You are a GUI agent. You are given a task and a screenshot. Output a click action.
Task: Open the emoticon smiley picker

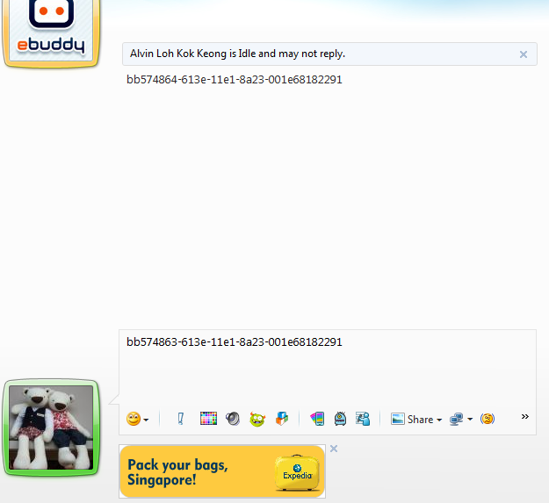pos(137,419)
